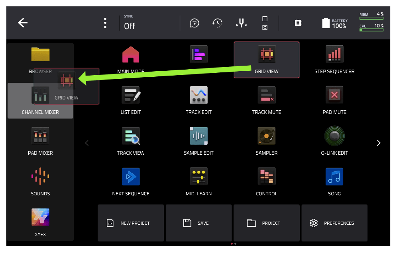
Task: Click the CPU usage meter
Action: click(371, 27)
